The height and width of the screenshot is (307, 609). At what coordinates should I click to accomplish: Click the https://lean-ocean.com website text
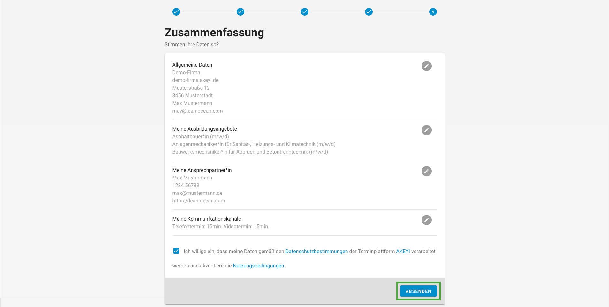(x=199, y=201)
